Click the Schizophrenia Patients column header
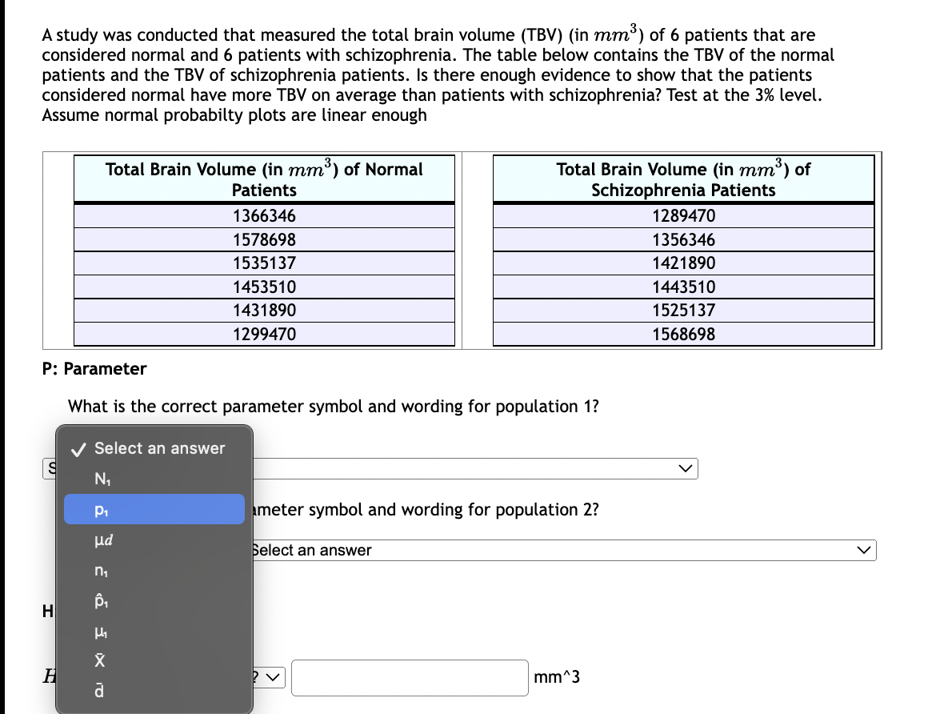Screen dimensions: 948x714 (684, 178)
